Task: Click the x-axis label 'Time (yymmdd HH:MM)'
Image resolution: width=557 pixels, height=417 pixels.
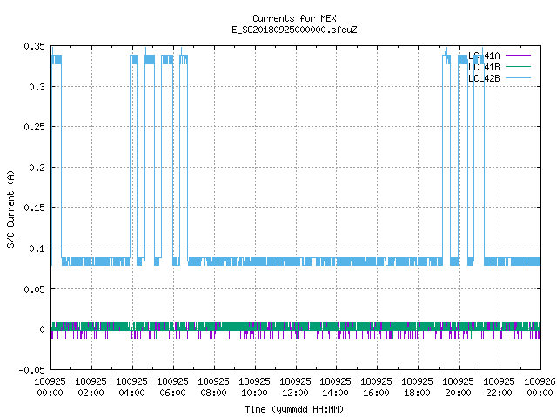Action: [x=294, y=409]
